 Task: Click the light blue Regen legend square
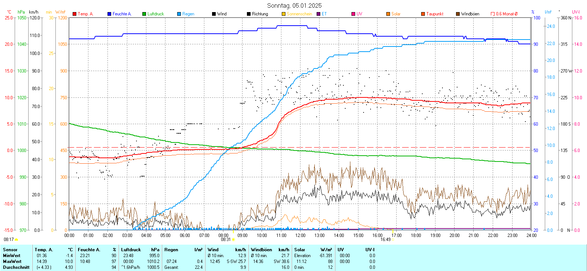(179, 14)
